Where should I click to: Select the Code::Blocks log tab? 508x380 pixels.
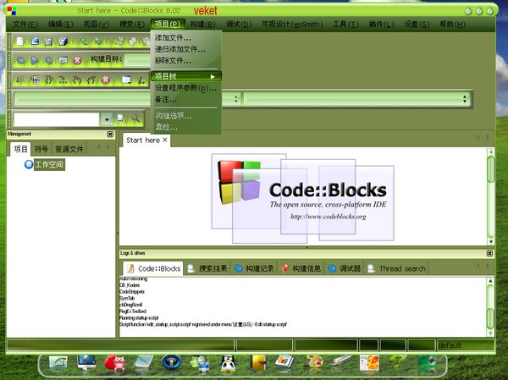pyautogui.click(x=153, y=268)
